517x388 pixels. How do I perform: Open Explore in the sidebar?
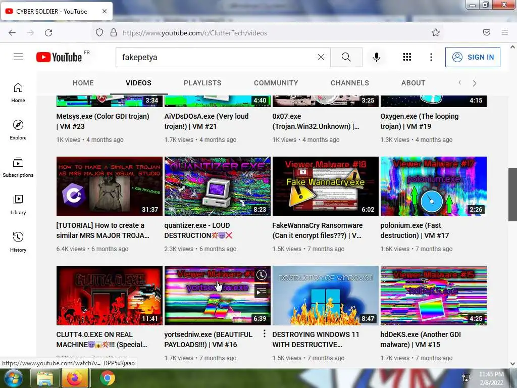[18, 130]
